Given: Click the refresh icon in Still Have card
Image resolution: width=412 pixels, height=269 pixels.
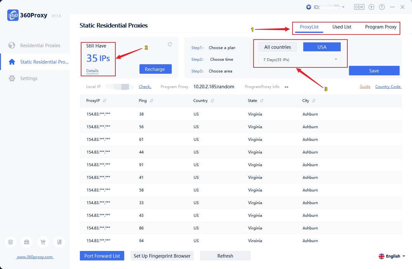Looking at the screenshot, I should pyautogui.click(x=170, y=45).
